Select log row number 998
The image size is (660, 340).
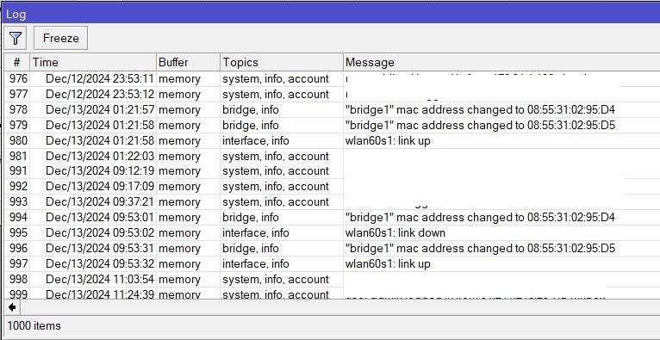click(x=332, y=280)
